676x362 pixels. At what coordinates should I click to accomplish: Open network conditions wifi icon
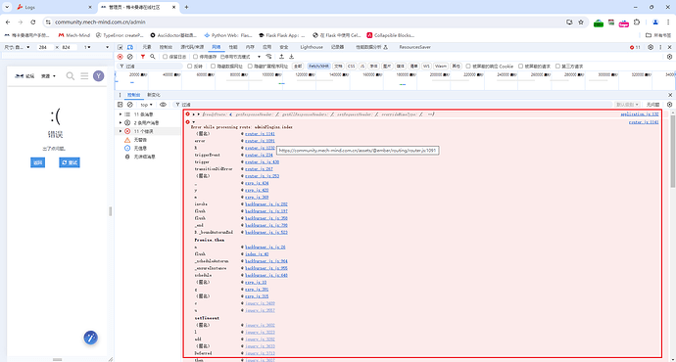pyautogui.click(x=268, y=57)
